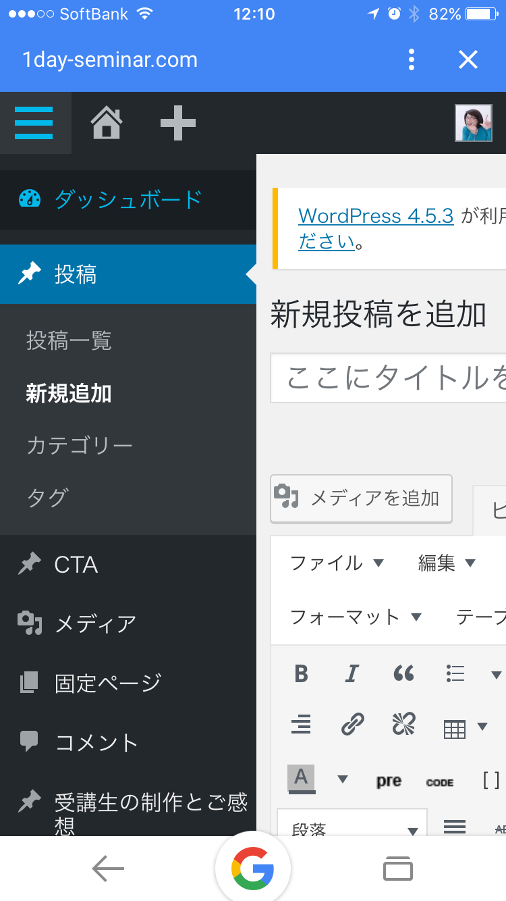The height and width of the screenshot is (901, 506).
Task: Open カテゴリー submenu
Action: [x=80, y=445]
